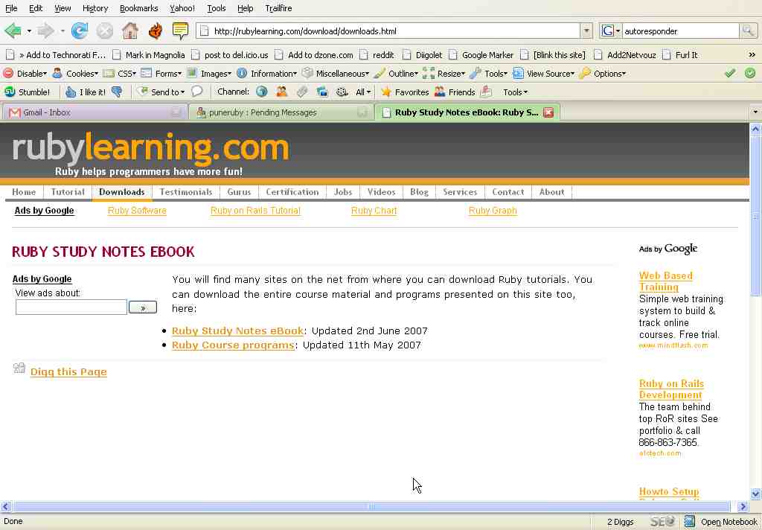Open the Options dropdown menu
The image size is (762, 530).
[603, 74]
